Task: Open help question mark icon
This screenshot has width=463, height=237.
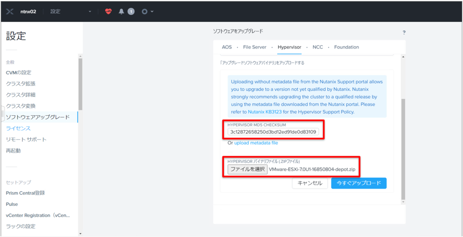Action: coord(404,32)
